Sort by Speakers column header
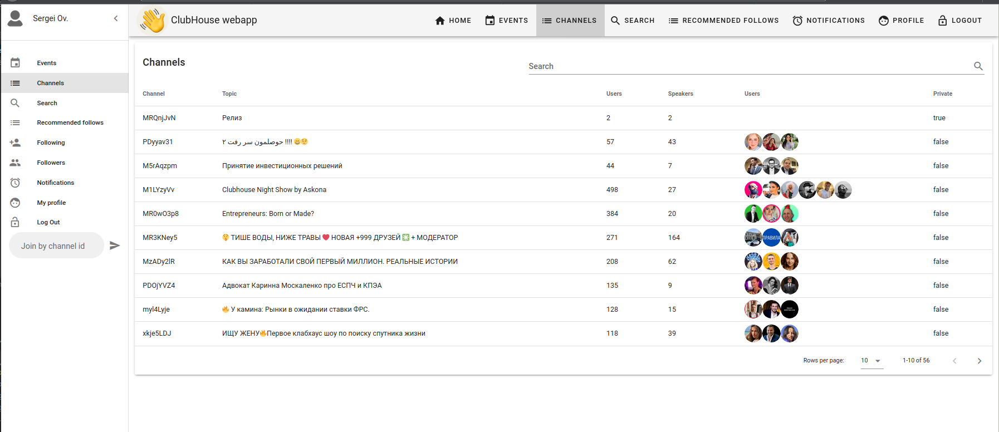 point(680,94)
